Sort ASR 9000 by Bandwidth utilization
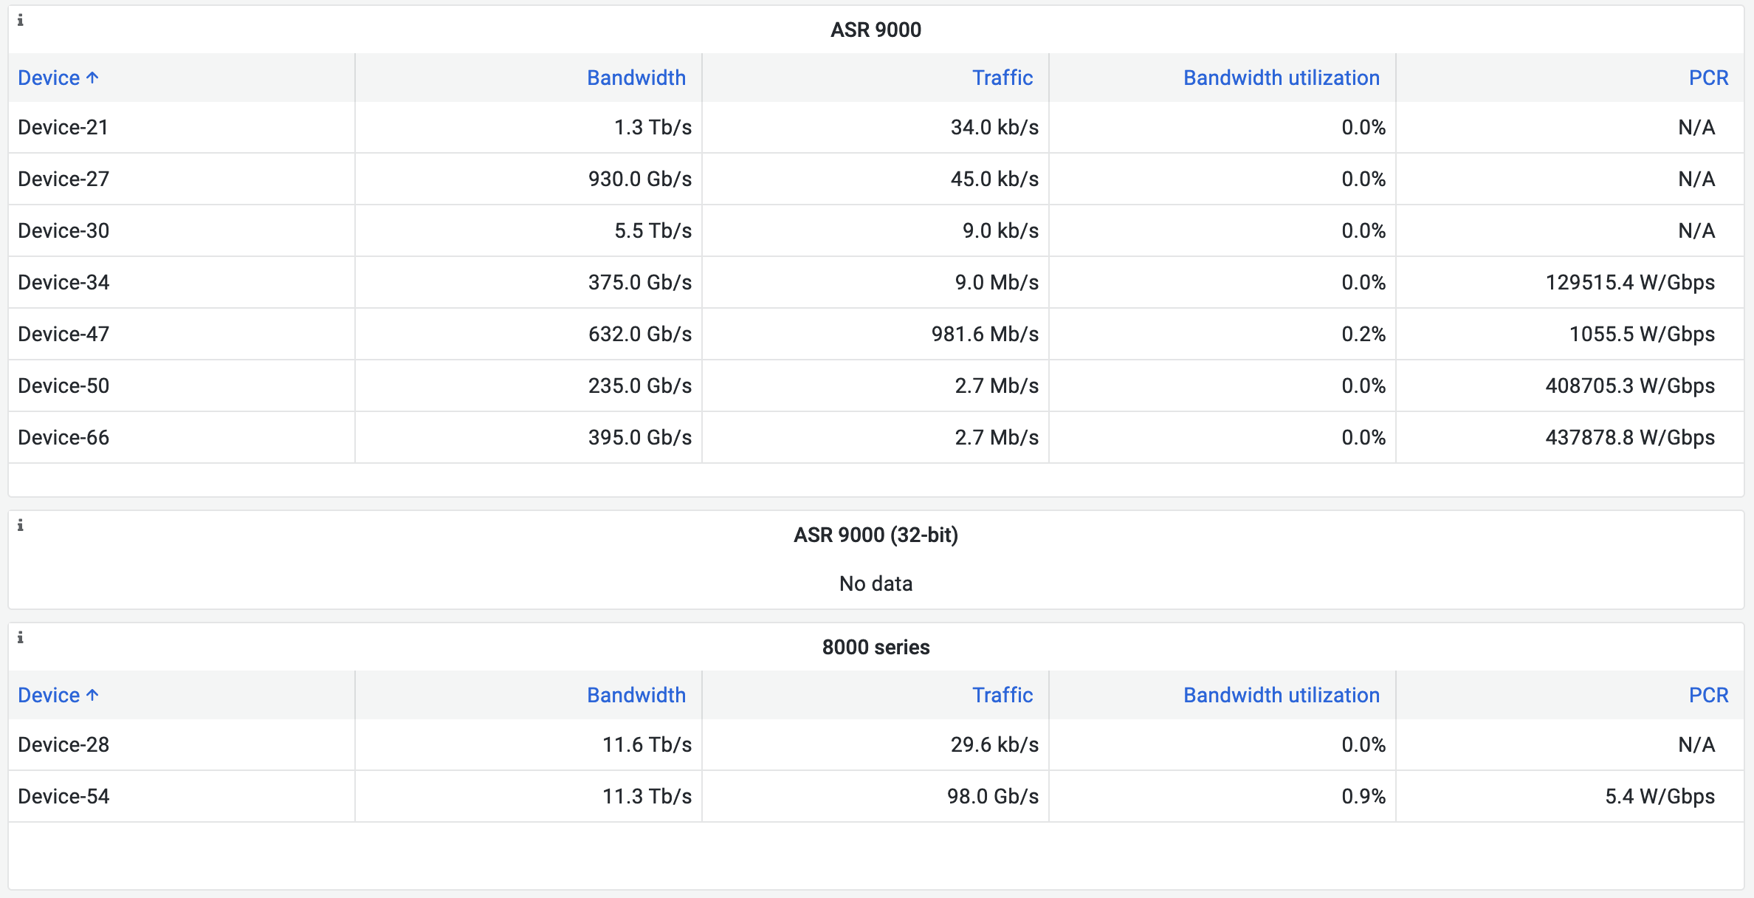1754x898 pixels. [1281, 78]
